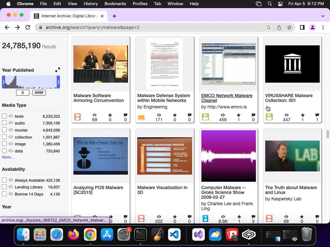Open the Bookmarks menu
330x247 pixels.
pos(115,4)
